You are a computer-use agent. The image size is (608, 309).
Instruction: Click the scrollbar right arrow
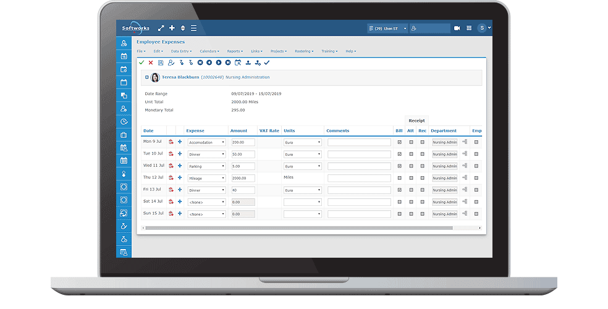click(479, 228)
